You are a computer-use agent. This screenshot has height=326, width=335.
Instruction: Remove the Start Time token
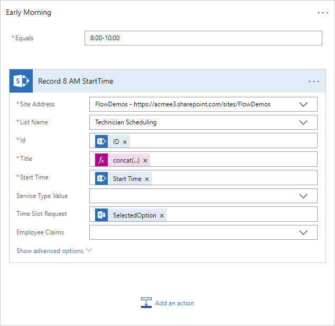point(147,179)
